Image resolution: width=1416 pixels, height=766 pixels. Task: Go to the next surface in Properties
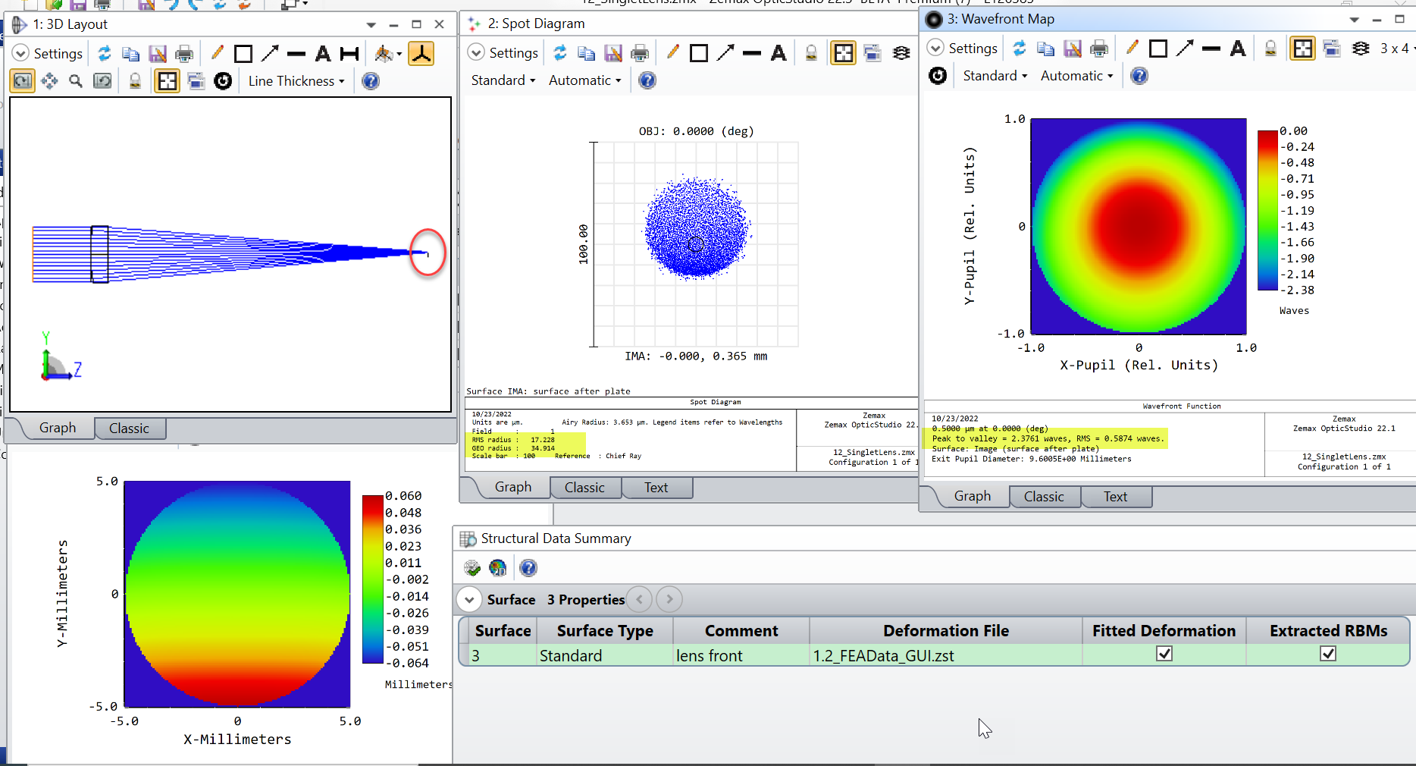click(669, 599)
